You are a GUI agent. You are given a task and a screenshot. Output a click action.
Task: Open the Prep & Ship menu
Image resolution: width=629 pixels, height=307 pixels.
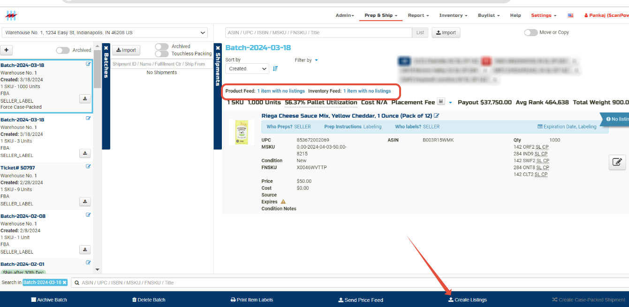point(381,15)
